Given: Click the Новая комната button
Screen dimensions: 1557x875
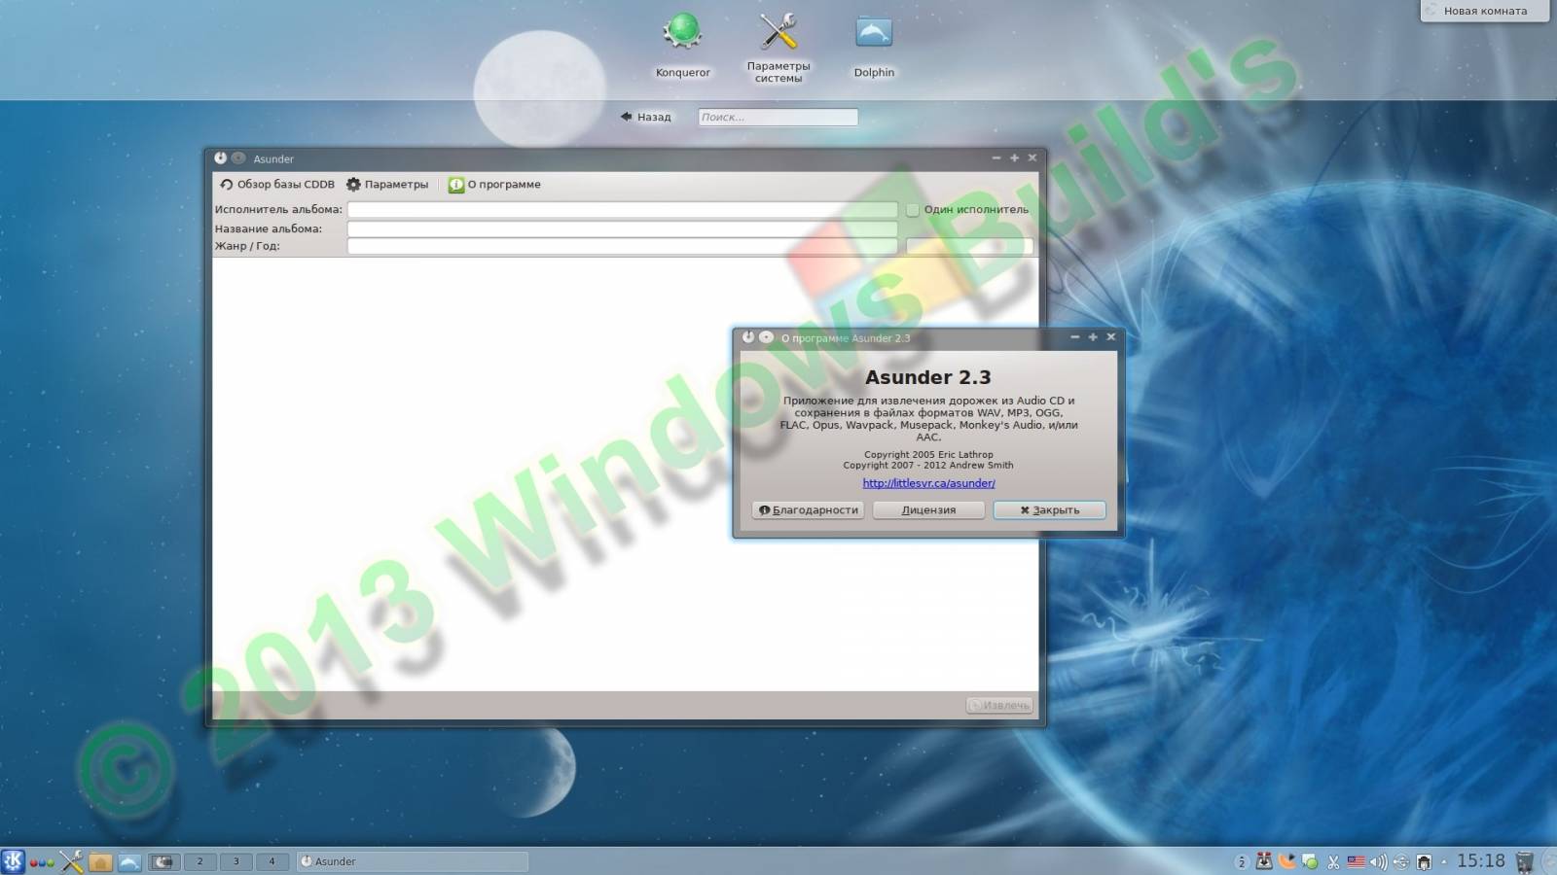Looking at the screenshot, I should coord(1484,11).
